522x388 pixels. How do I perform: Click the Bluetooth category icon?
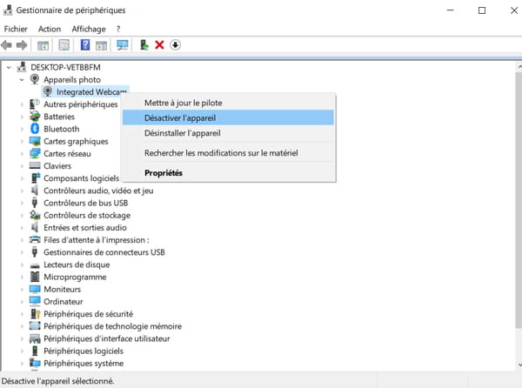(35, 129)
